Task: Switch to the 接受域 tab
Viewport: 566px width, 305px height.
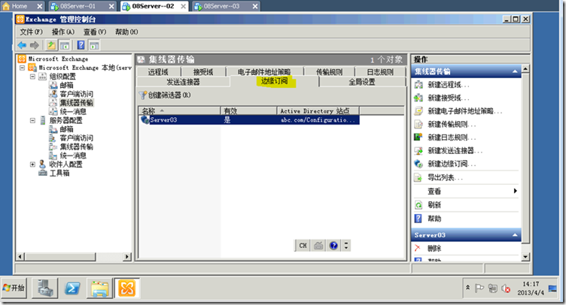Action: (203, 72)
